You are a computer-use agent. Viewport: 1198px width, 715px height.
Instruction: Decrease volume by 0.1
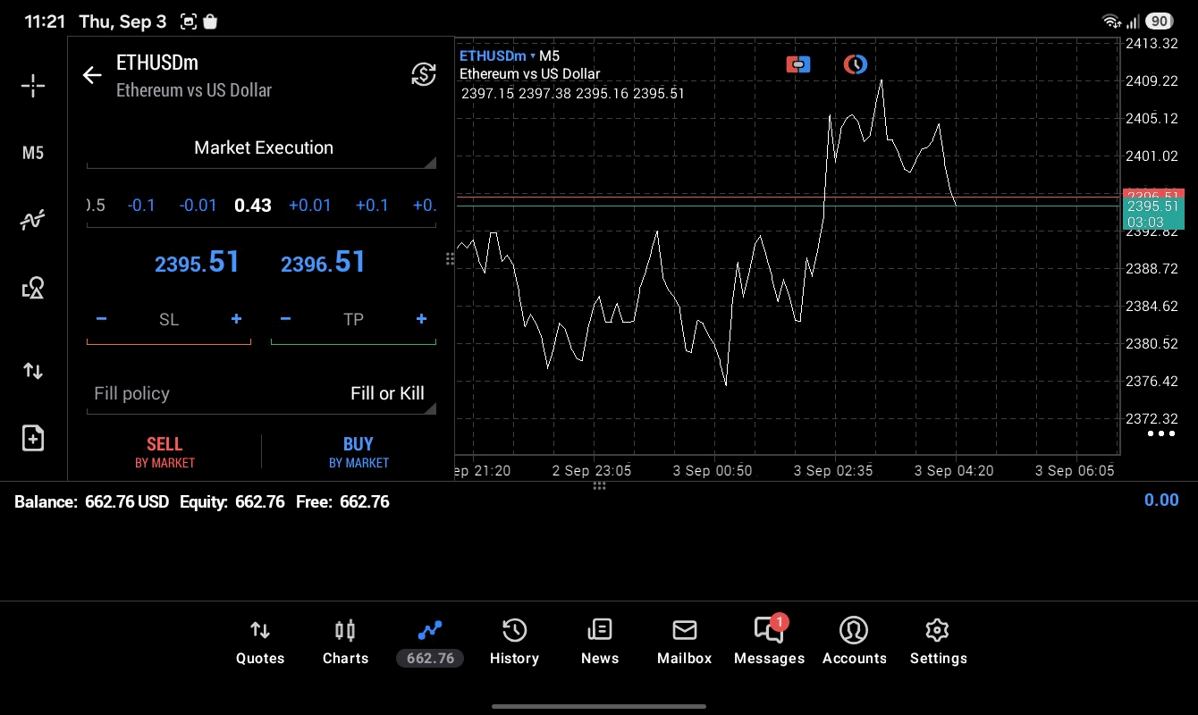tap(141, 206)
